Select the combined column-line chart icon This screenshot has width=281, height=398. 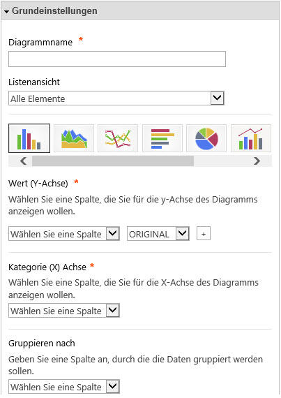[251, 138]
